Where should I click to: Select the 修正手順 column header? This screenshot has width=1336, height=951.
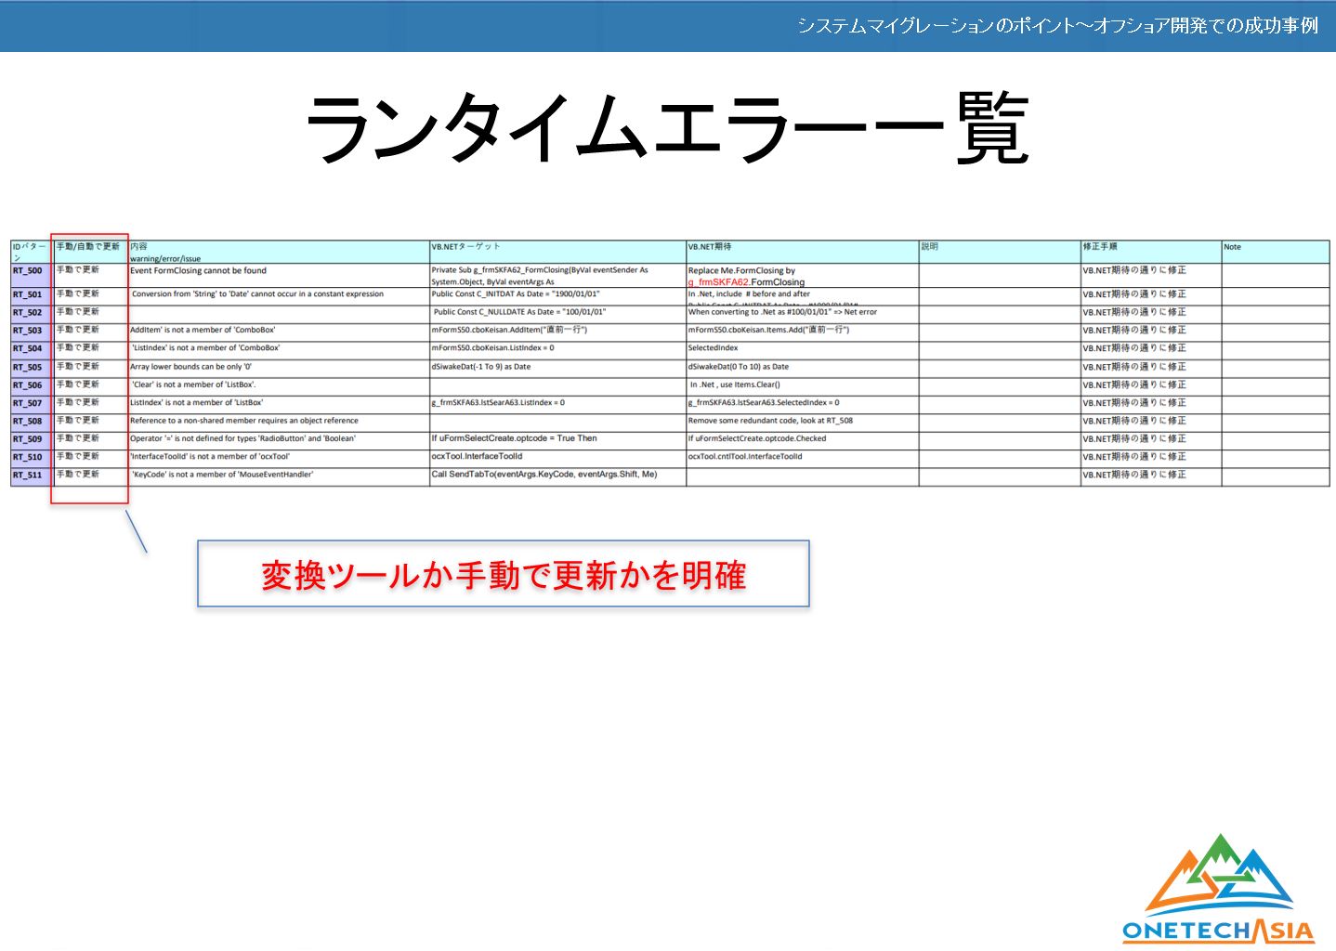click(1151, 252)
